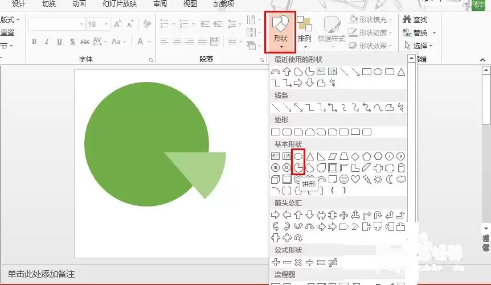This screenshot has height=285, width=491.
Task: Increase font size with the larger A
Action: point(117,24)
